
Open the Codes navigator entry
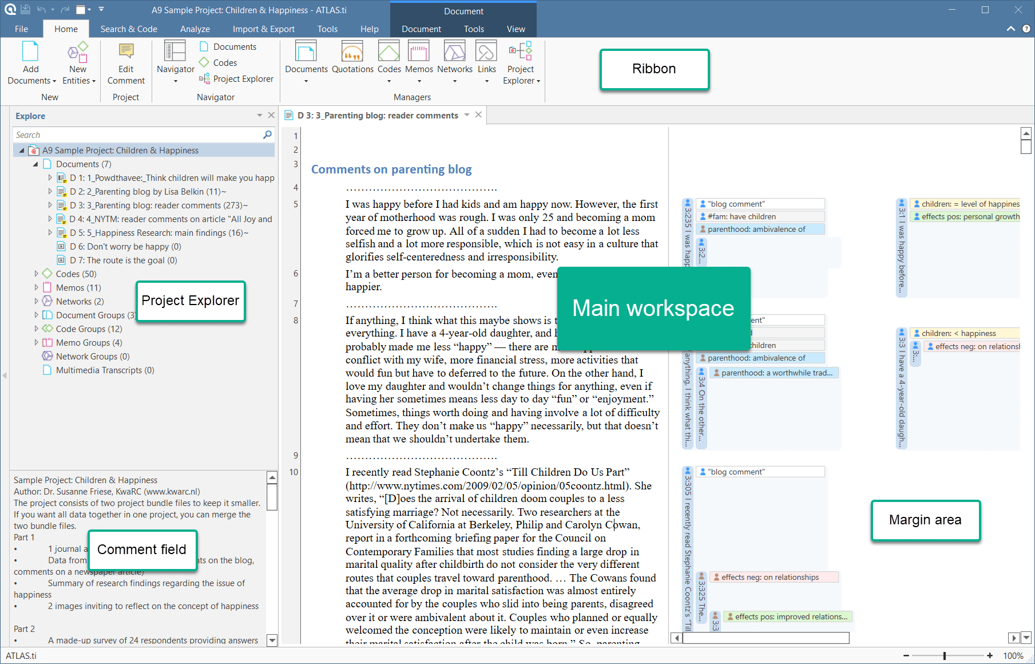pyautogui.click(x=218, y=63)
